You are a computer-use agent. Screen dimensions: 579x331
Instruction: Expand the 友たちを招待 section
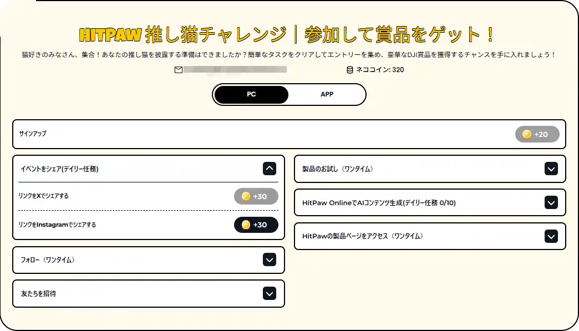click(x=270, y=293)
